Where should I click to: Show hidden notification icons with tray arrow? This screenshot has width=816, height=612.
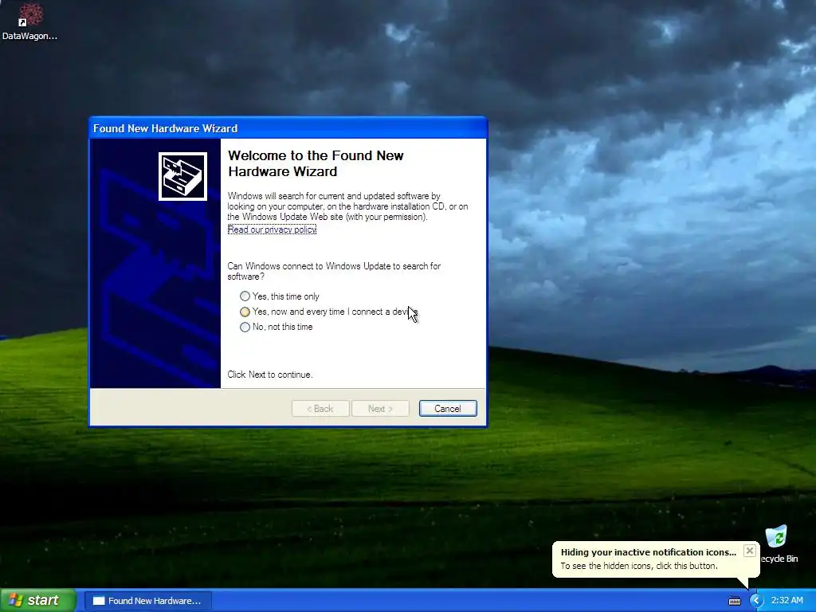[756, 601]
